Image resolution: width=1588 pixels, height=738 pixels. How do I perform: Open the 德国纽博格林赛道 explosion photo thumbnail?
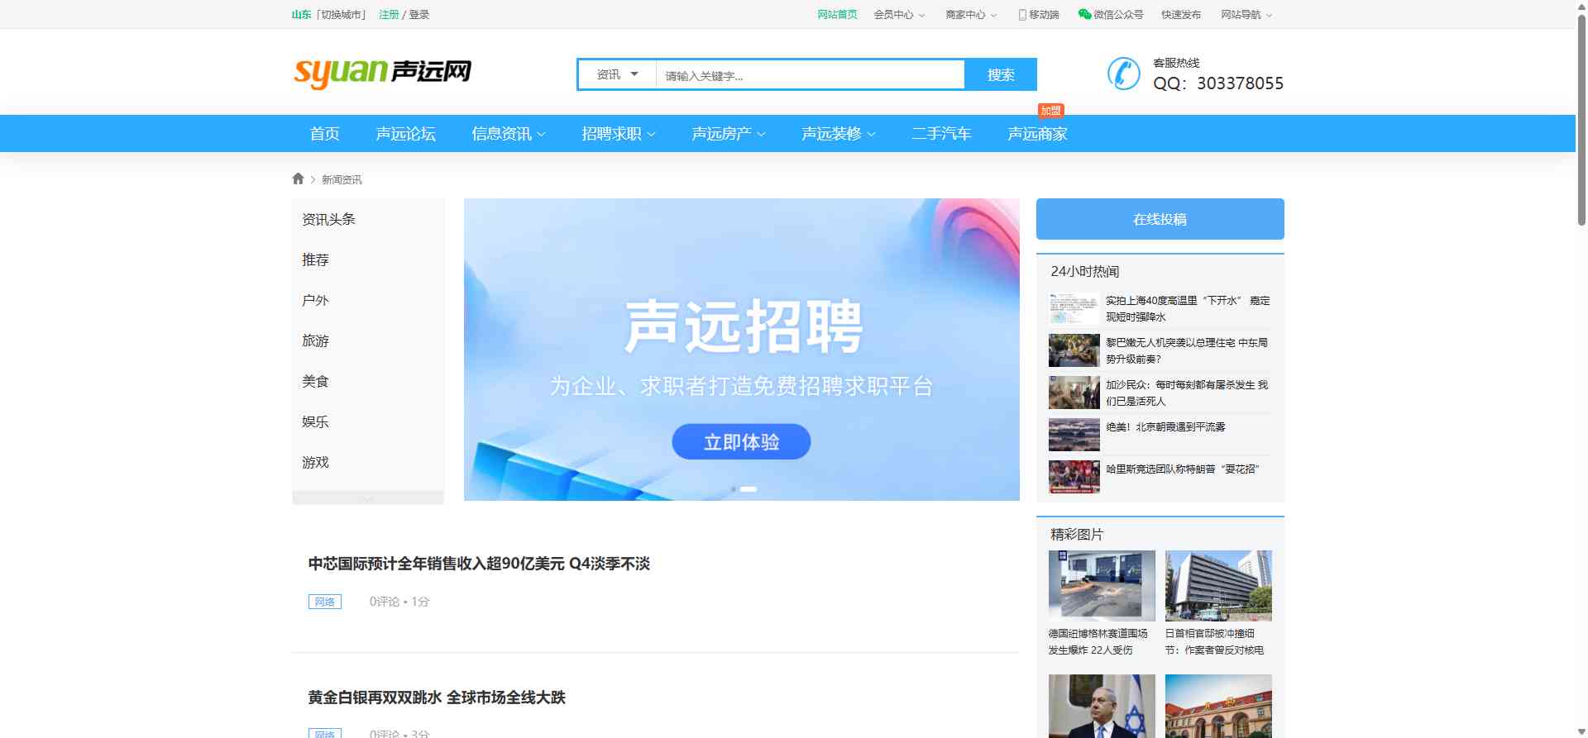[1102, 586]
